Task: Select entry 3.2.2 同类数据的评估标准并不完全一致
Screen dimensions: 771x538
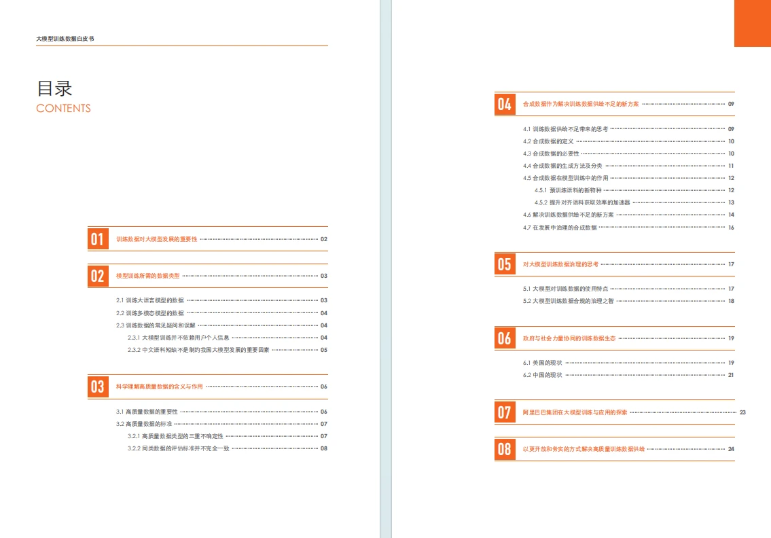Action: point(178,448)
